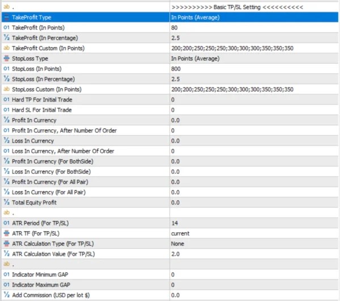The width and height of the screenshot is (340, 301).
Task: Click the fraction icon beside Loss In Currency (For All Pair)
Action: coord(7,192)
